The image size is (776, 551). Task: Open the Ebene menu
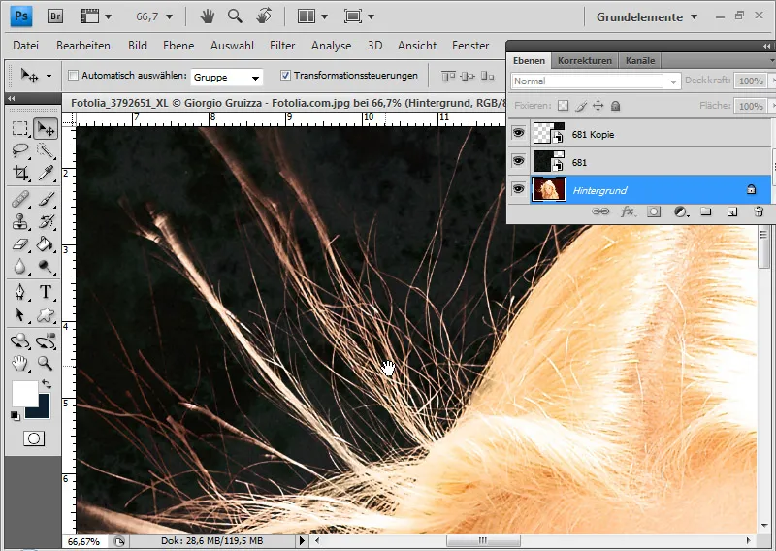[x=178, y=46]
